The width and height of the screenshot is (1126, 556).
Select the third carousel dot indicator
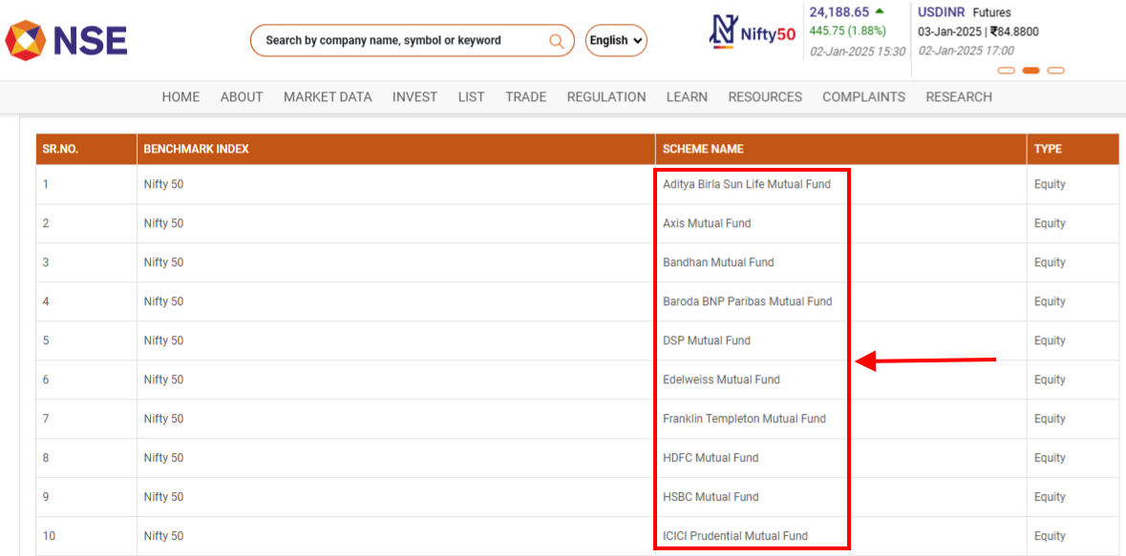pyautogui.click(x=1056, y=71)
